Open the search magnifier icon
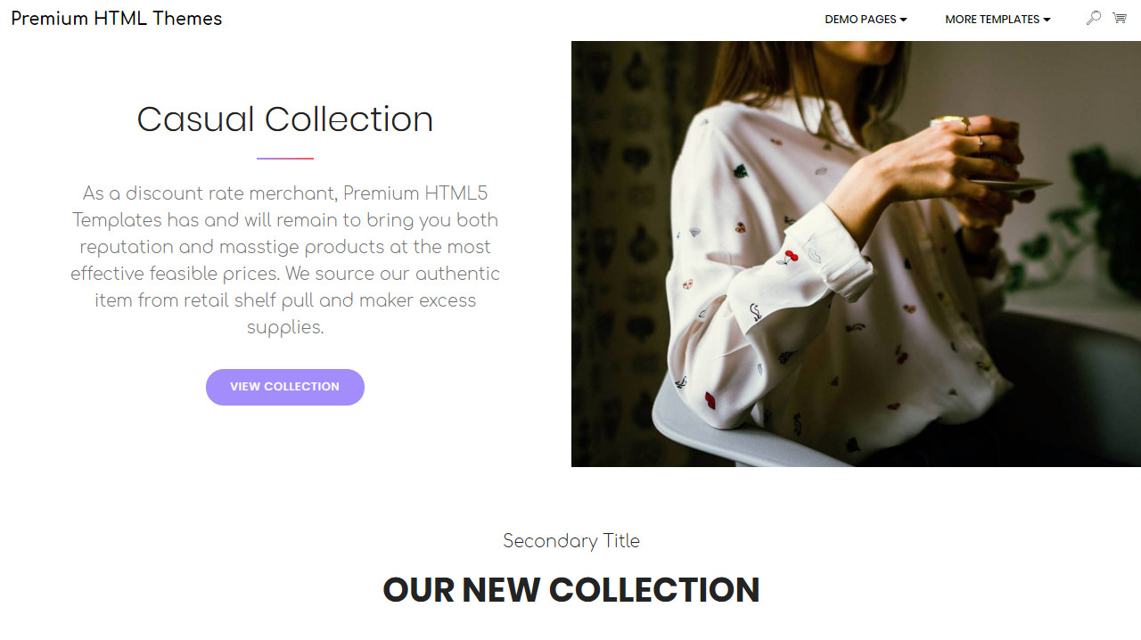Image resolution: width=1141 pixels, height=640 pixels. (1093, 18)
